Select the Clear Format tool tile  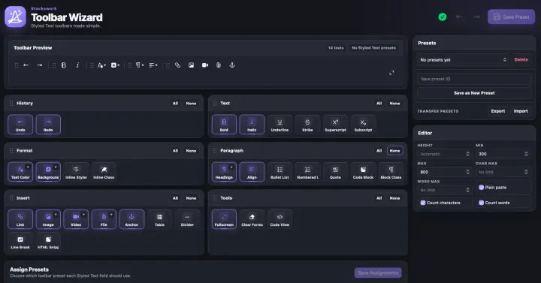(252, 219)
